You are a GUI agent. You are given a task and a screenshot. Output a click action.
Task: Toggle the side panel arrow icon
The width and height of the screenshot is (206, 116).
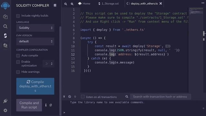[203, 3]
